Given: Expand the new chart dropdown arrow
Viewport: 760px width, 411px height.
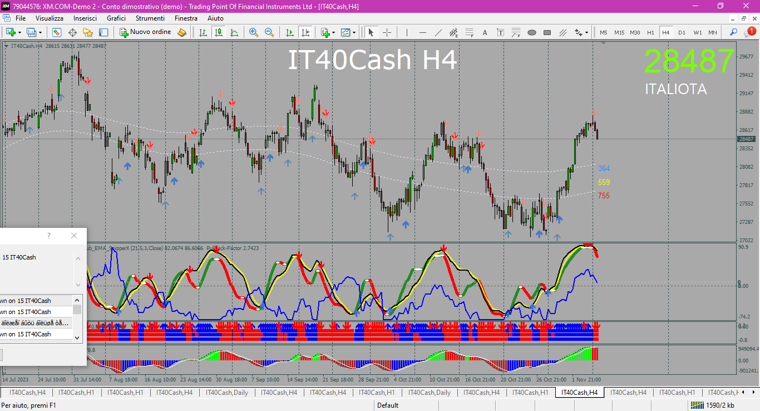Looking at the screenshot, I should [19, 32].
